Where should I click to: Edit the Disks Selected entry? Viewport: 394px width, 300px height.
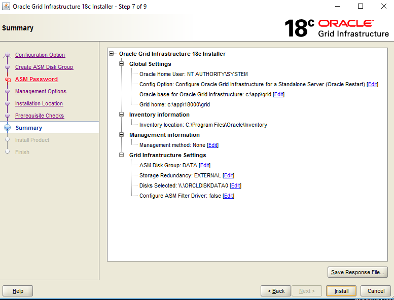pyautogui.click(x=235, y=185)
